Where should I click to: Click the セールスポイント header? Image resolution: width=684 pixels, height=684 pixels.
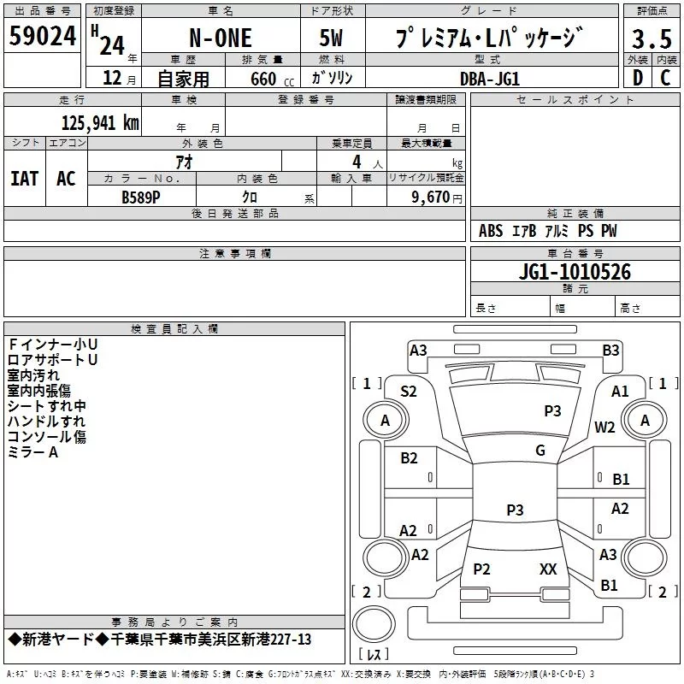[x=575, y=99]
